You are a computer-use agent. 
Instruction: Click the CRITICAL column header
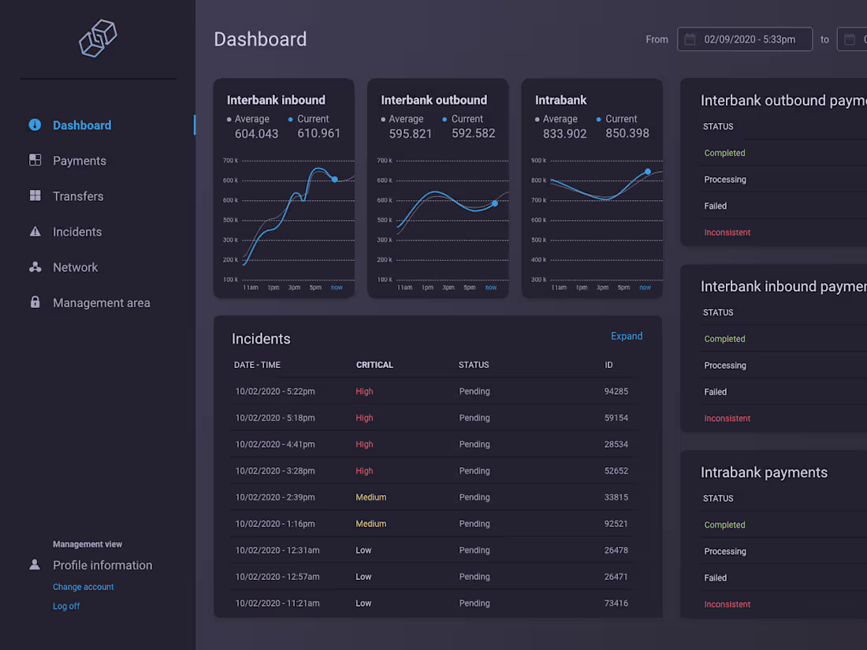pos(374,365)
